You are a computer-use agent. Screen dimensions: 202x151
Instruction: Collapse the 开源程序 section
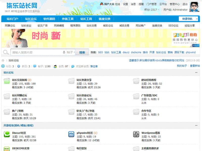pos(196,125)
